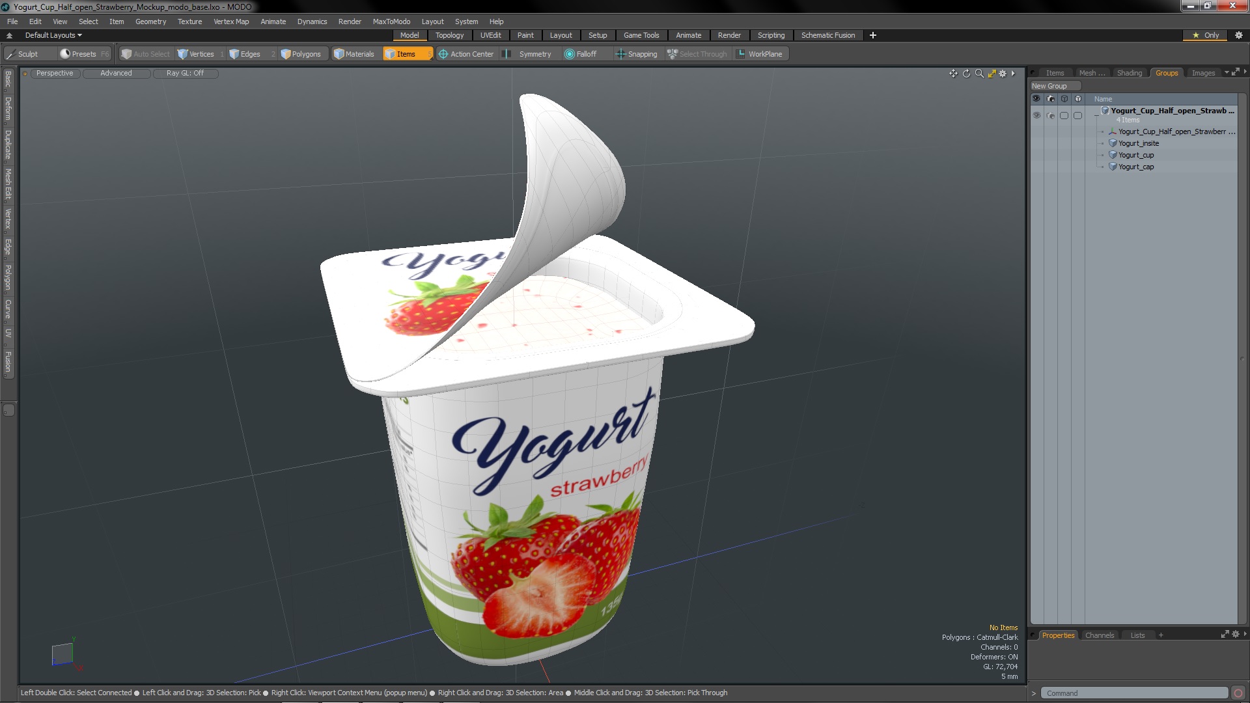Open the Perspective view type dropdown
The height and width of the screenshot is (703, 1250).
coord(55,73)
